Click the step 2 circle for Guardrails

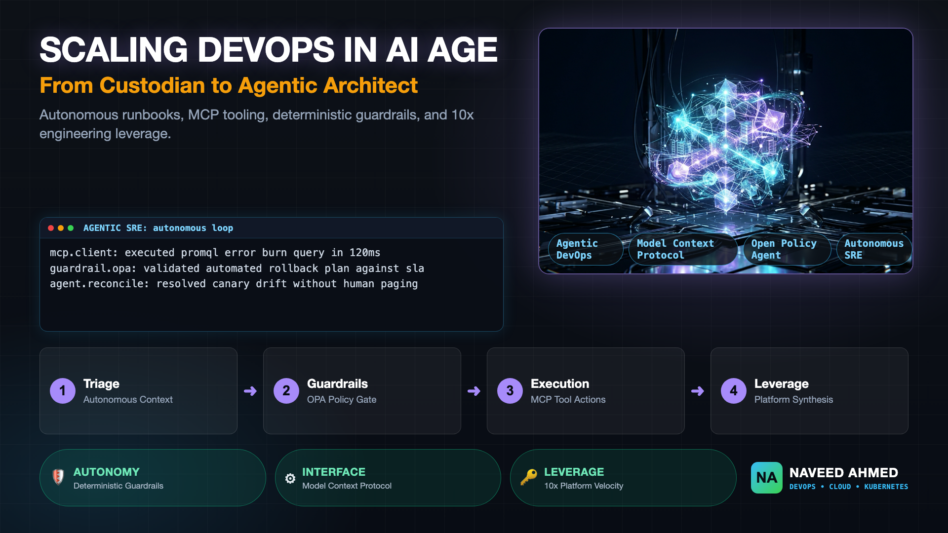point(286,391)
